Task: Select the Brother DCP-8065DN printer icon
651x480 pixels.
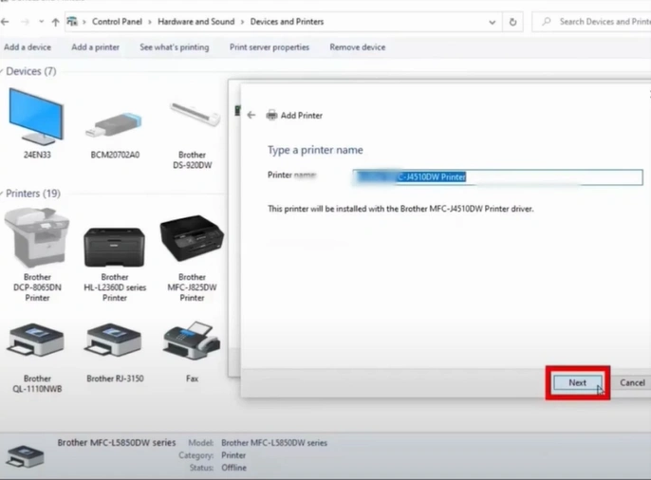Action: (37, 240)
